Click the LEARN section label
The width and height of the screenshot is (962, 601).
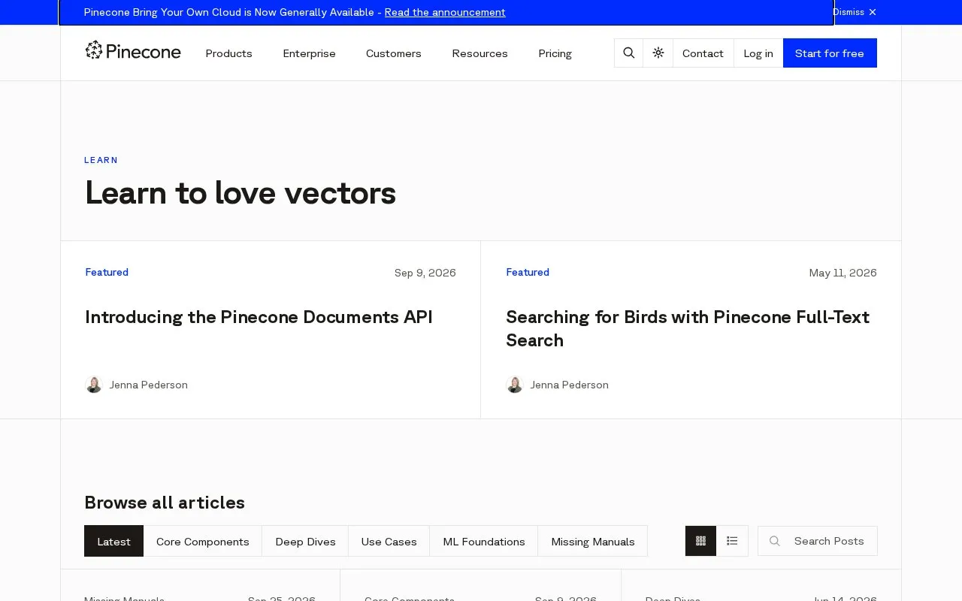pos(101,160)
